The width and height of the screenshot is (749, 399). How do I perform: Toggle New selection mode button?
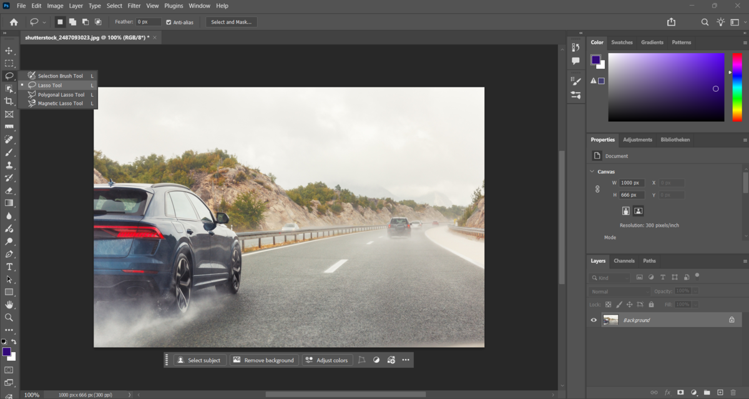coord(60,22)
